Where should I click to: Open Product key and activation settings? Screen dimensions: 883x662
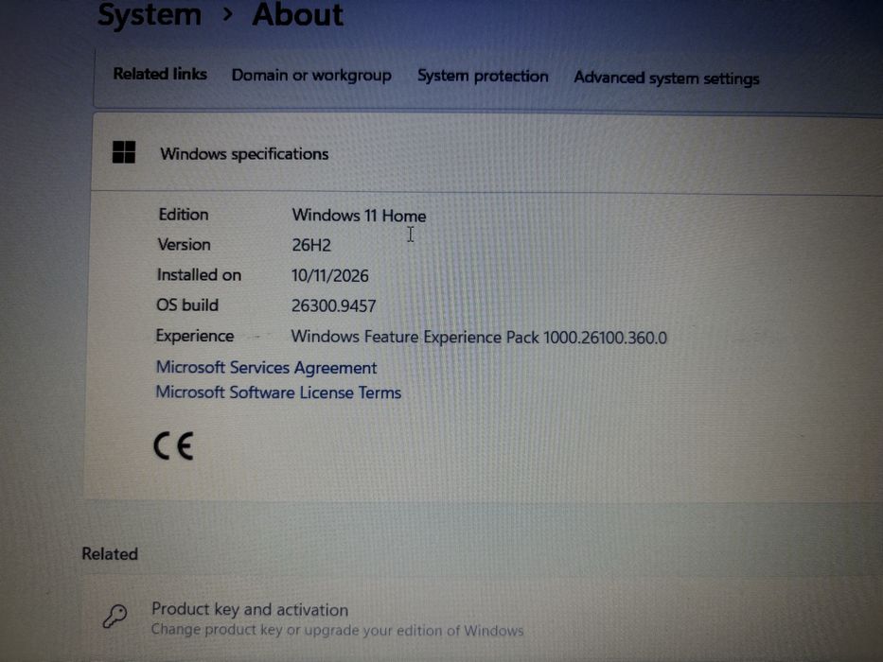pos(482,618)
